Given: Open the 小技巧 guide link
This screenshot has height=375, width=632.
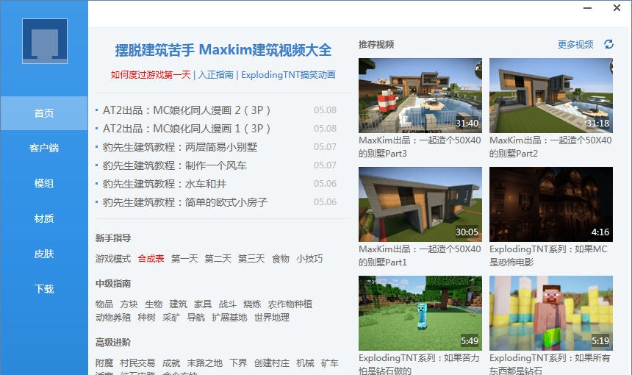Looking at the screenshot, I should [x=309, y=259].
